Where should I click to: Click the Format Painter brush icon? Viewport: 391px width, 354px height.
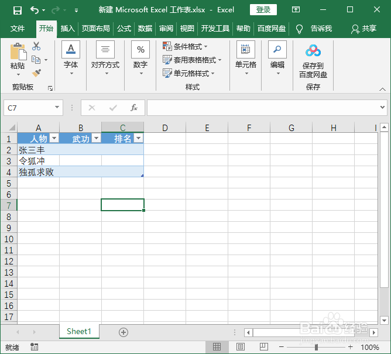point(36,73)
